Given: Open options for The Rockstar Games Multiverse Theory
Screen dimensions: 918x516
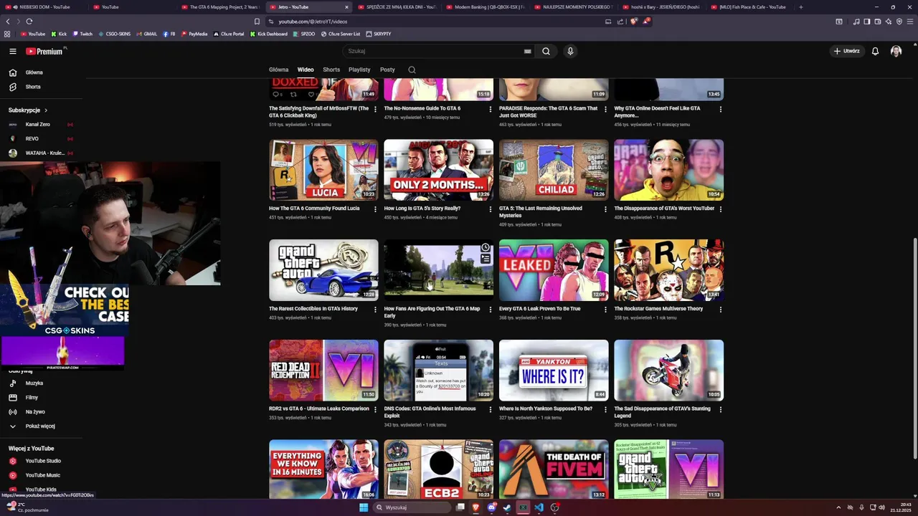Looking at the screenshot, I should tap(721, 310).
